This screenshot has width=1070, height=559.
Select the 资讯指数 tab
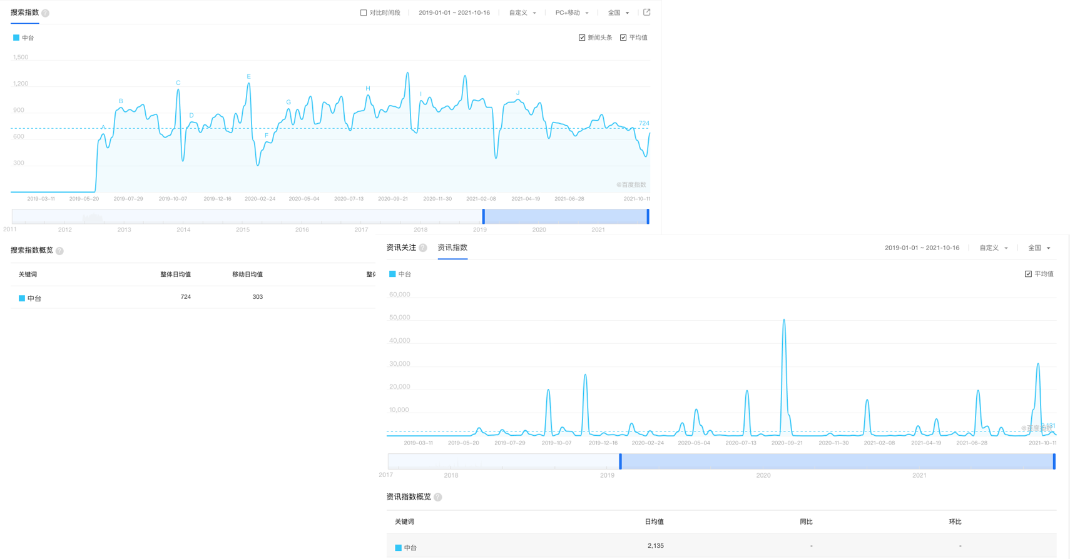(452, 248)
